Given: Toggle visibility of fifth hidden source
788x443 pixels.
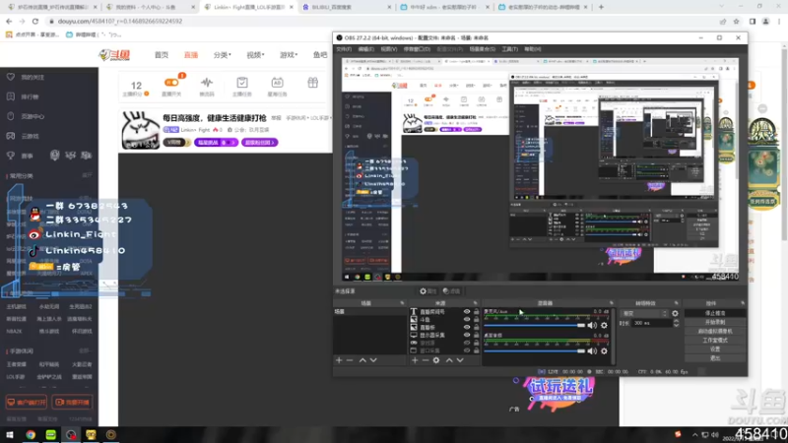Looking at the screenshot, I should (x=467, y=343).
